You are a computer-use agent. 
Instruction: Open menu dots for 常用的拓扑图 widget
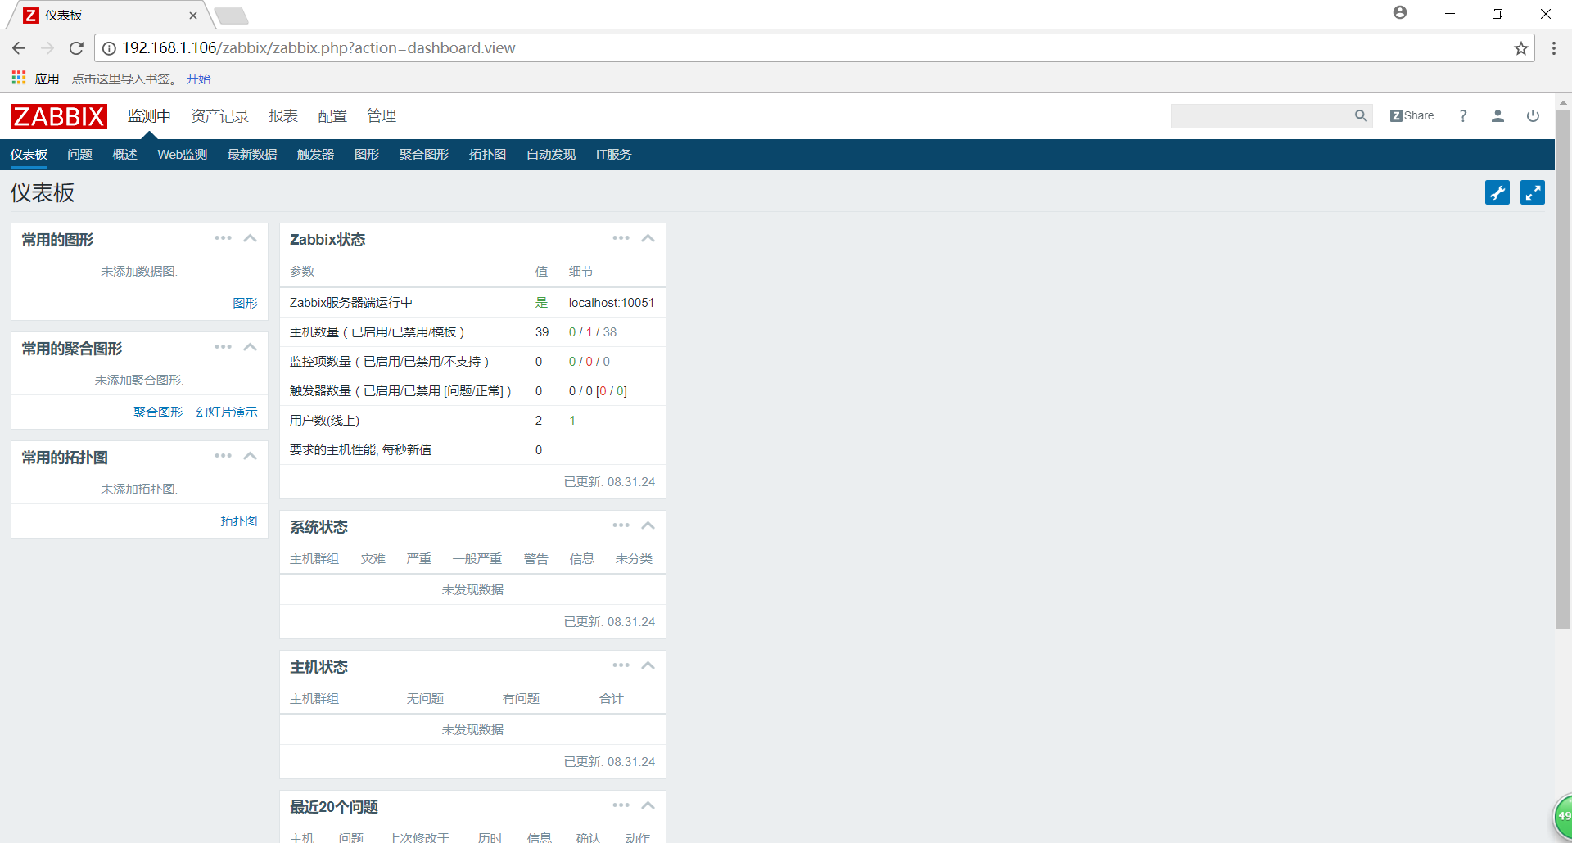coord(223,456)
